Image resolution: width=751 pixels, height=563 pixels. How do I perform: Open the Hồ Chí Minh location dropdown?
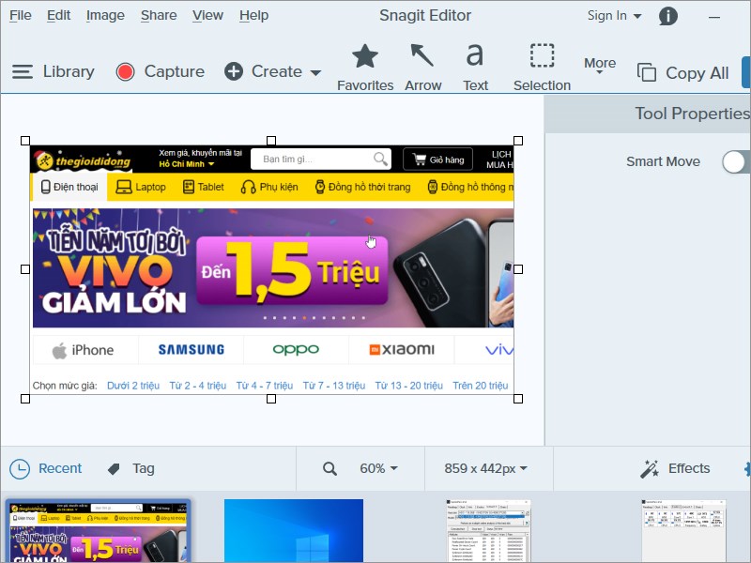[x=187, y=164]
